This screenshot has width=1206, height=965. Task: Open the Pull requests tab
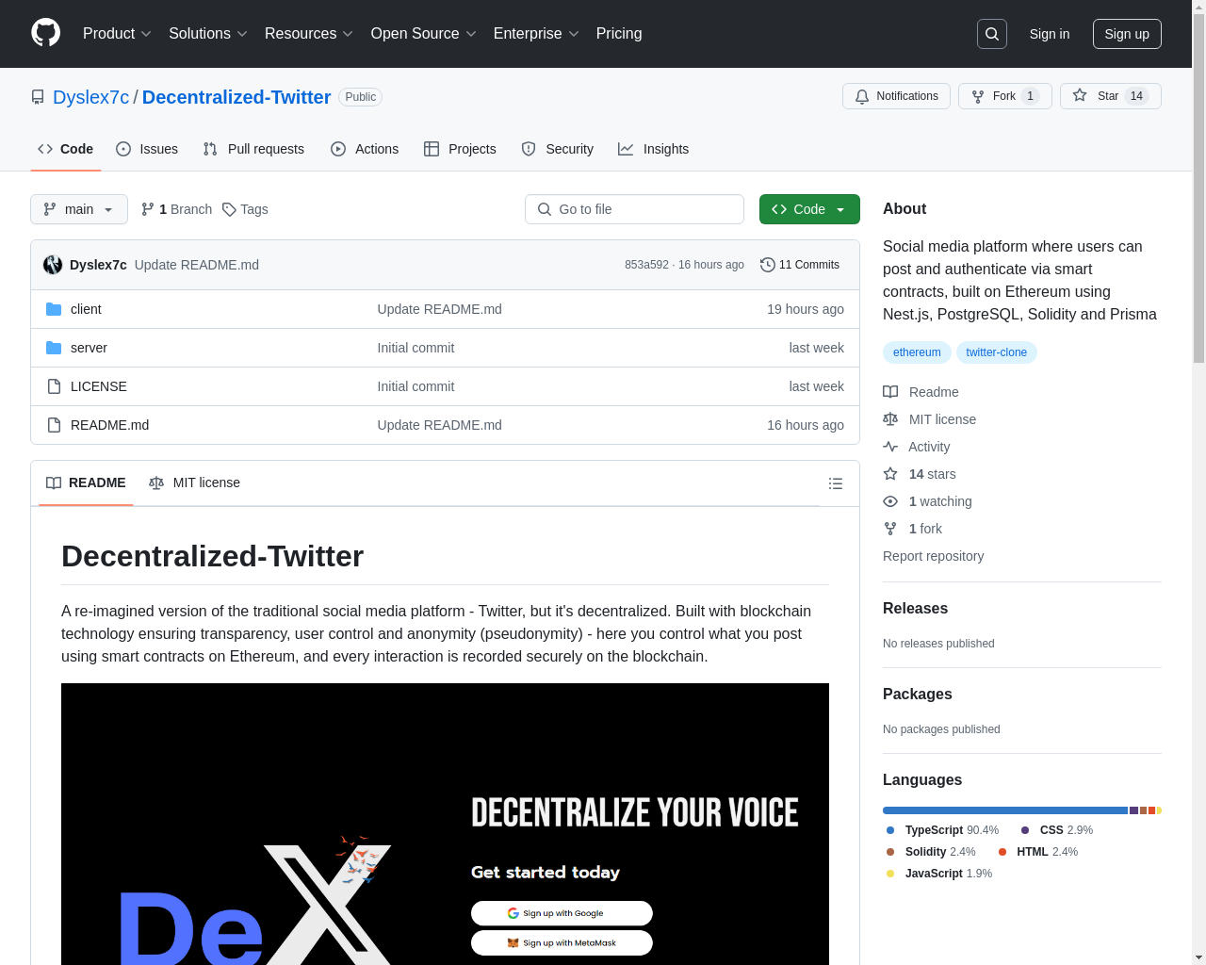[x=253, y=149]
